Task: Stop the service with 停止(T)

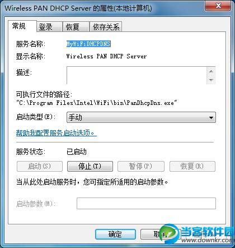Action: (x=90, y=166)
